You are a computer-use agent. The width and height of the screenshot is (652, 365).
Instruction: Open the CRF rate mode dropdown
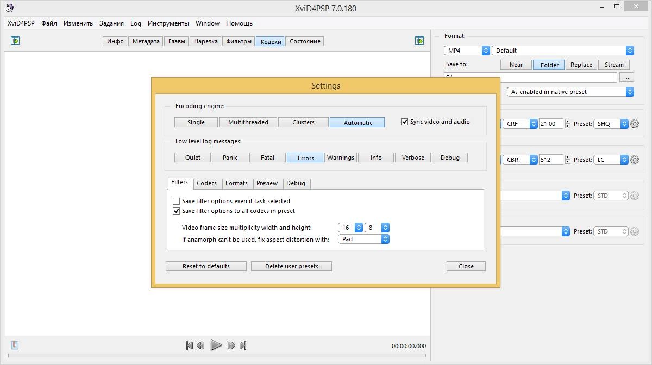pyautogui.click(x=520, y=124)
